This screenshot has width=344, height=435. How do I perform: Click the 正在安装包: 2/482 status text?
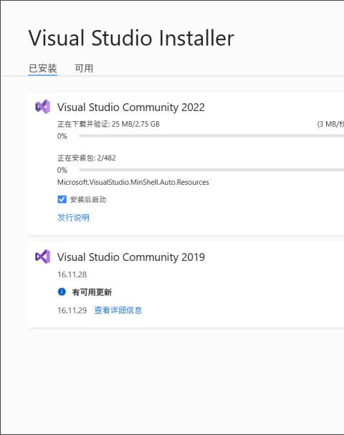pos(86,158)
